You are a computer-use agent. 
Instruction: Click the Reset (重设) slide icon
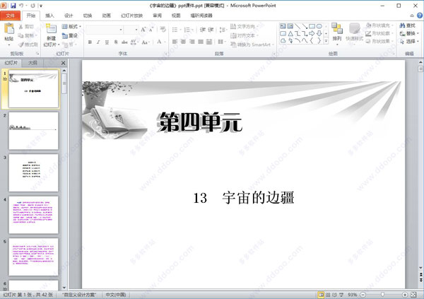65,36
